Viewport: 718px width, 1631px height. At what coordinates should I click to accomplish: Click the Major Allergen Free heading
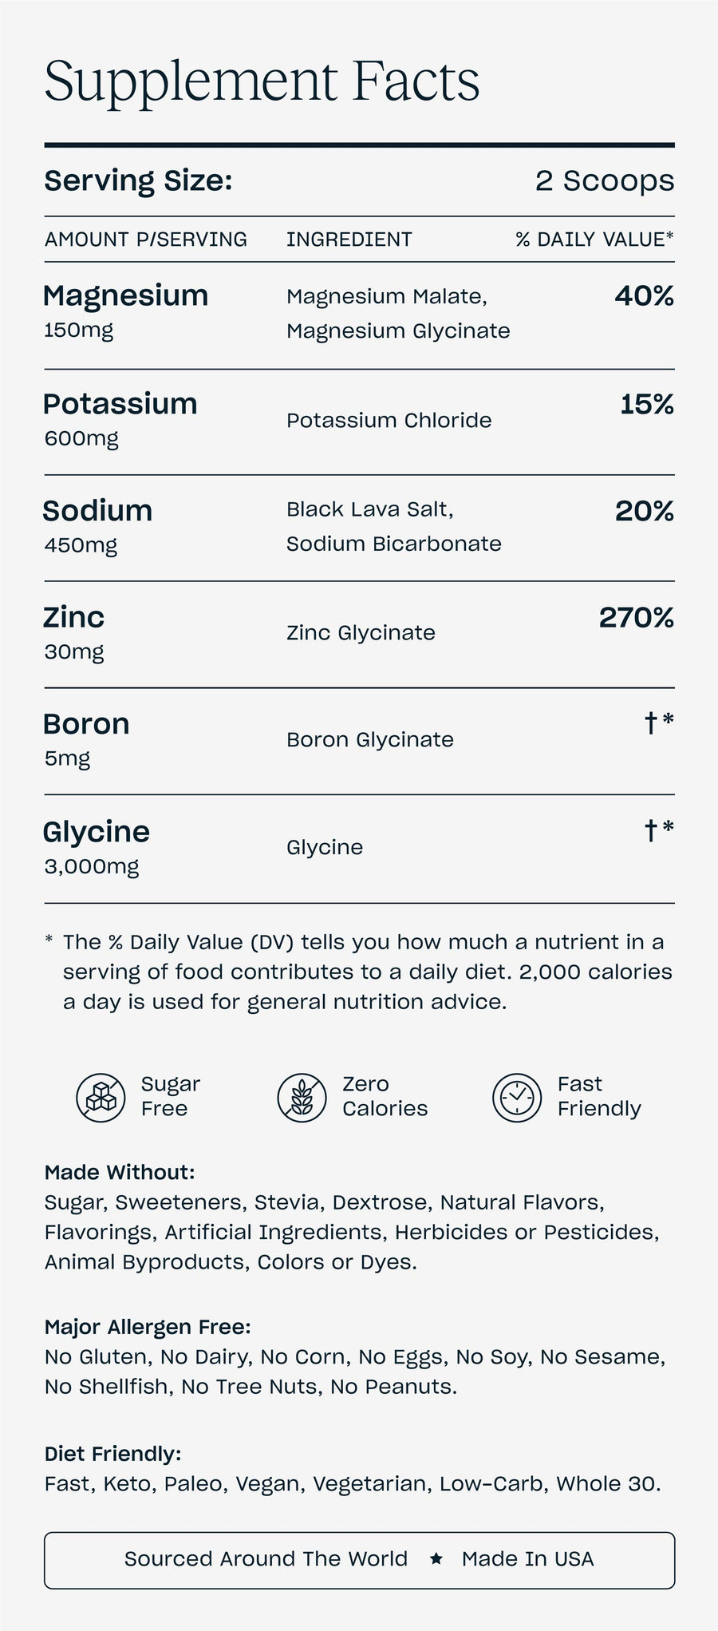tap(148, 1327)
